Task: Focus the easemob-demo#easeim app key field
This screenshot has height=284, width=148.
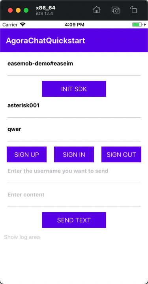Action: [74, 64]
